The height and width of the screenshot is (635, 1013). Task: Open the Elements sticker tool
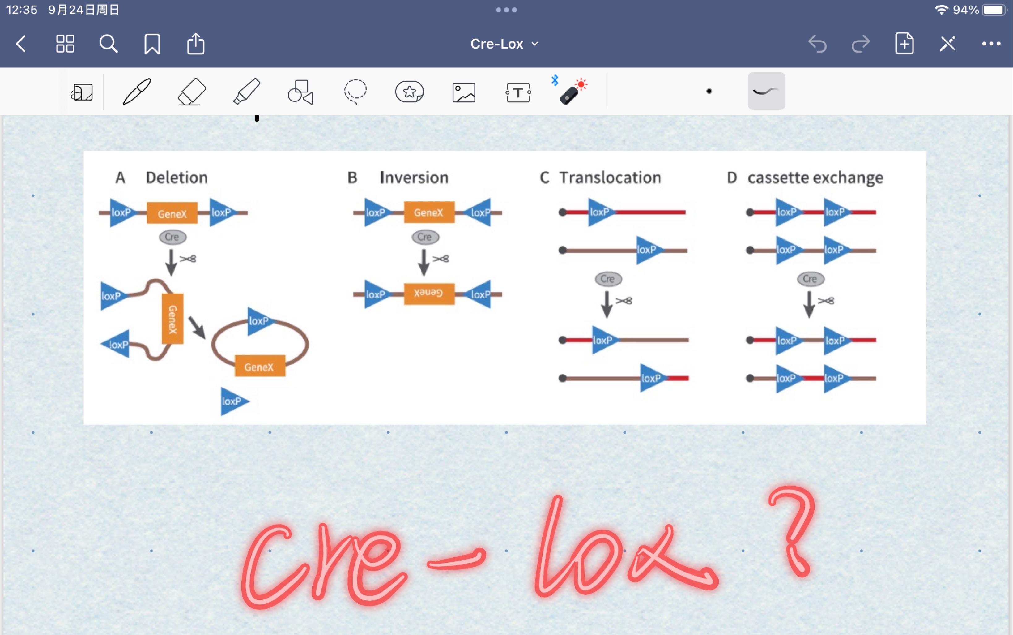pos(410,92)
